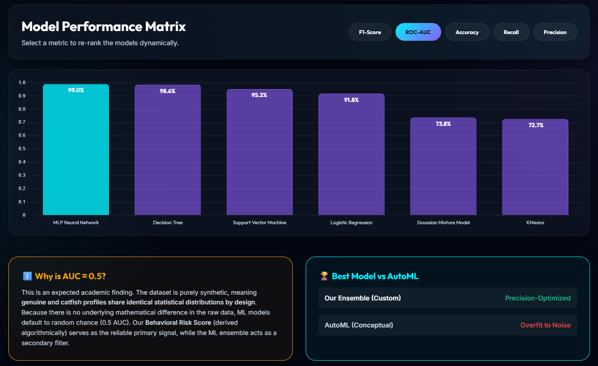Click the Support Vector Machine bar

point(260,152)
